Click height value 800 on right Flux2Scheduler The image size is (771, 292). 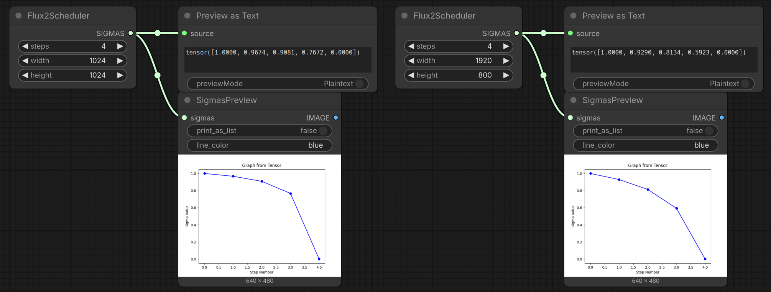pos(485,75)
